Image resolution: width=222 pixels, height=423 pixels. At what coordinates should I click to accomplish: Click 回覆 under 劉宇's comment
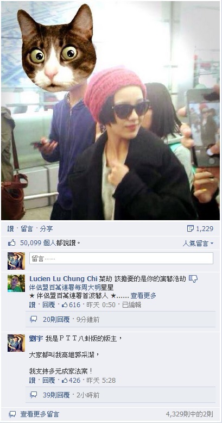click(x=49, y=381)
